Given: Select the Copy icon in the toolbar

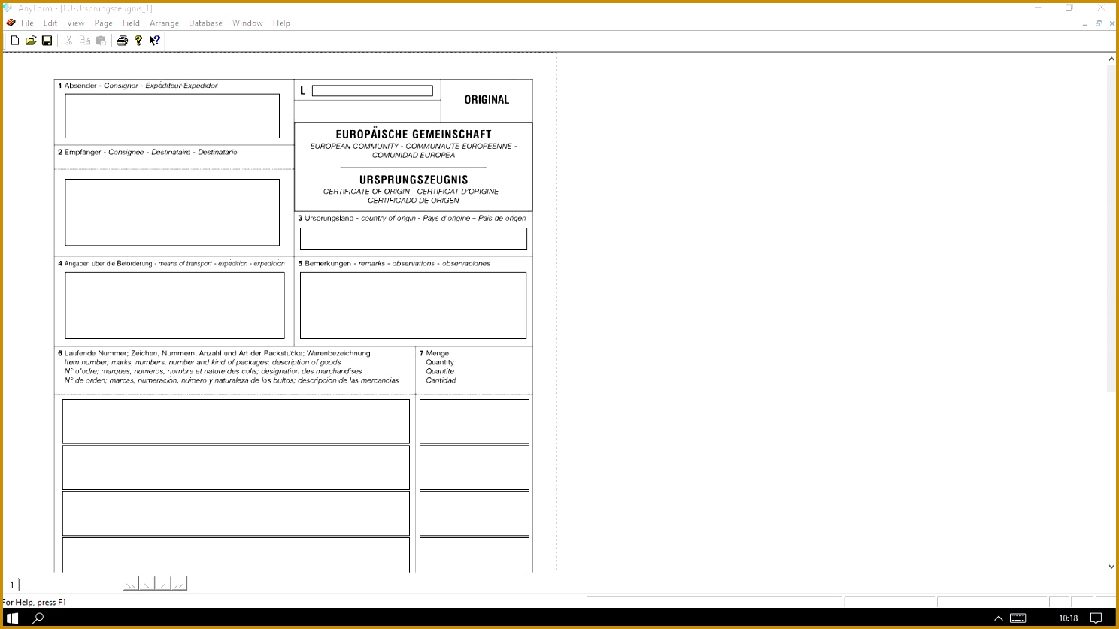Looking at the screenshot, I should pos(84,40).
